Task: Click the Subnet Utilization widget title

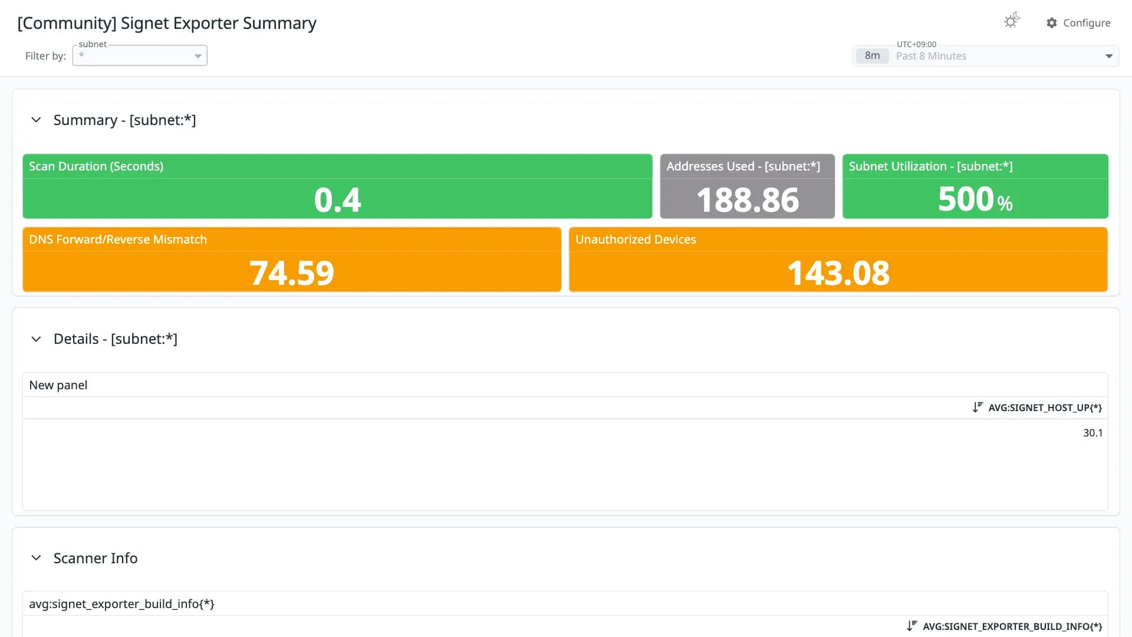Action: (930, 166)
